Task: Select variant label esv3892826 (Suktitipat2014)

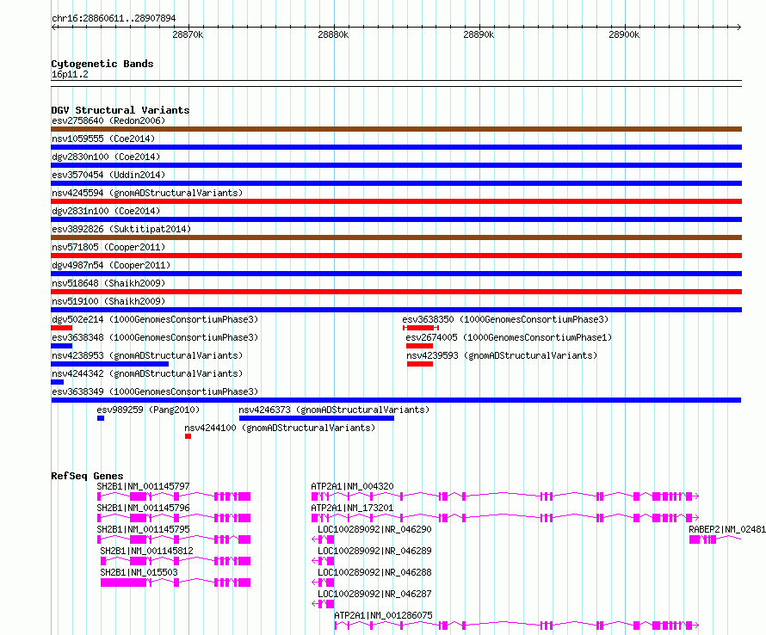Action: pyautogui.click(x=121, y=229)
